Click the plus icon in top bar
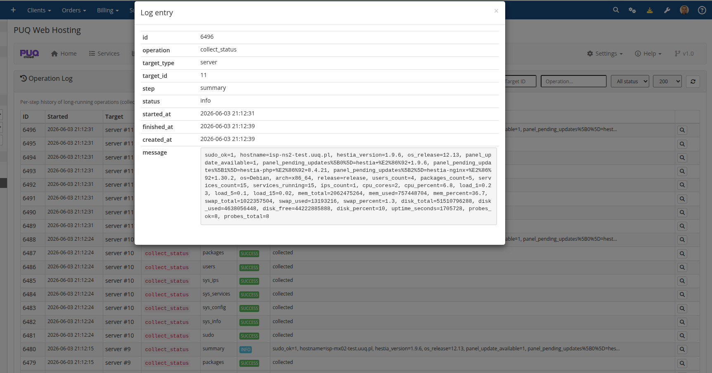Screen dimensions: 712x373 pos(13,10)
